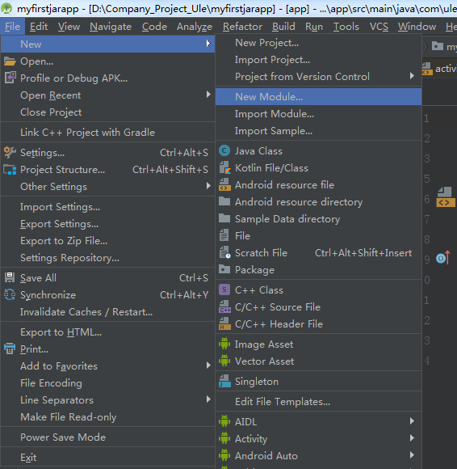Toggle Power Save Mode
The image size is (457, 469).
(x=107, y=437)
